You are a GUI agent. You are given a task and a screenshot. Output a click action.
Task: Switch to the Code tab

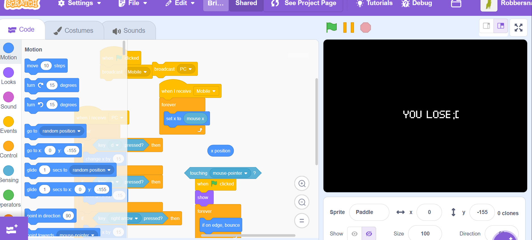click(22, 29)
